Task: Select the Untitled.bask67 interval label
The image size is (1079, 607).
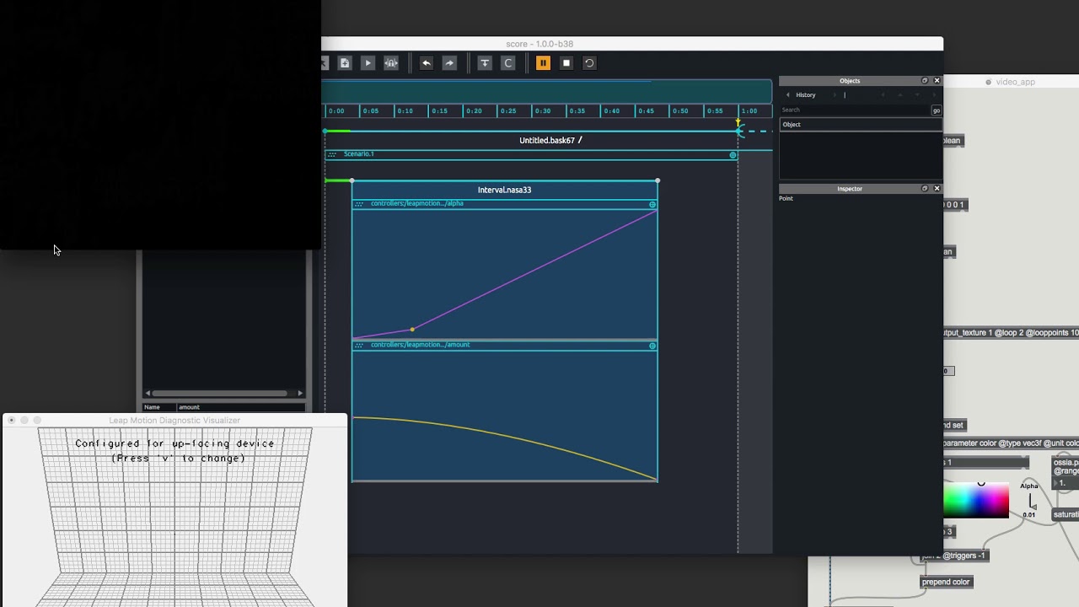Action: pyautogui.click(x=547, y=141)
